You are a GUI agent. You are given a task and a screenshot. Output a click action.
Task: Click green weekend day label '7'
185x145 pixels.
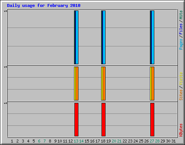pos(44,141)
